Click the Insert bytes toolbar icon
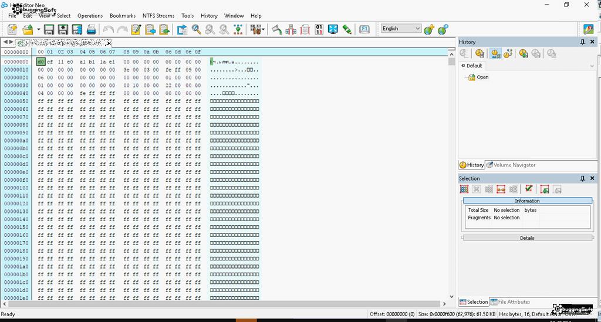The height and width of the screenshot is (322, 601). coord(291,29)
